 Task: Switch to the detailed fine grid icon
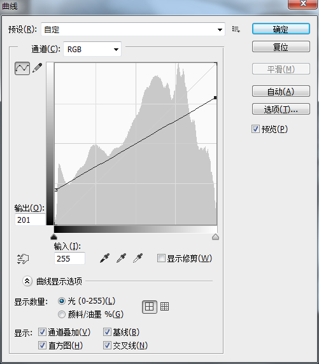[164, 307]
